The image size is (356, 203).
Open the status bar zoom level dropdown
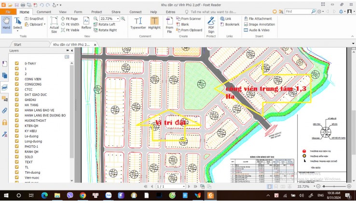[x=314, y=186]
